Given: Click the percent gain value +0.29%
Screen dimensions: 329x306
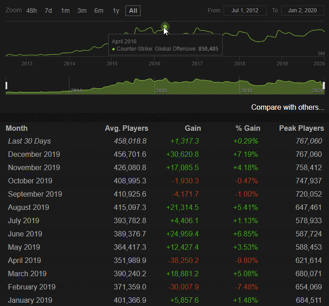Looking at the screenshot, I should coord(245,141).
